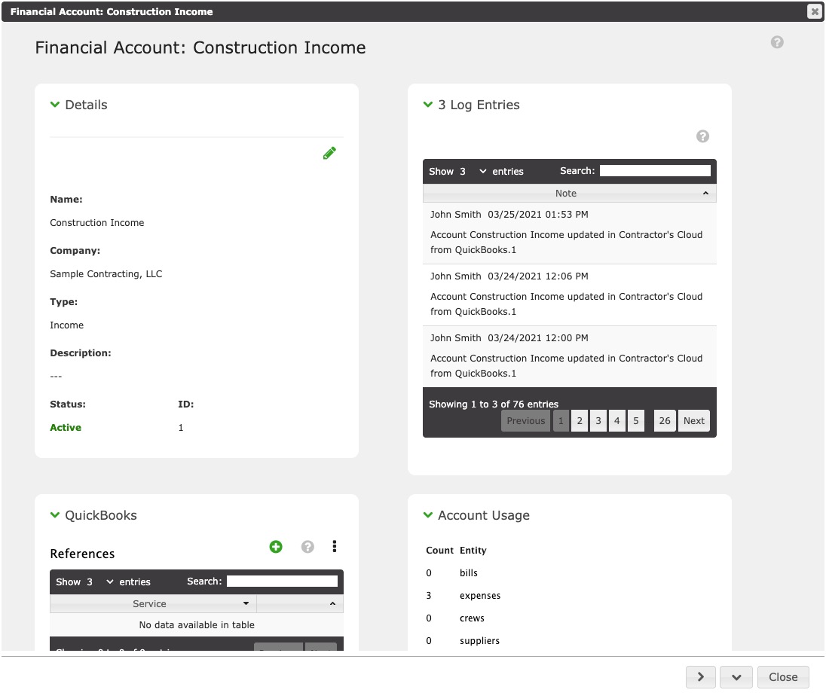Sort references by the blank second column
The image size is (826, 699).
pos(300,604)
